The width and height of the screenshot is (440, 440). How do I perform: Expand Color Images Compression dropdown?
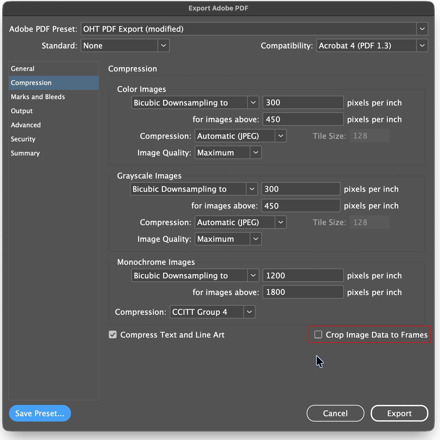click(280, 136)
